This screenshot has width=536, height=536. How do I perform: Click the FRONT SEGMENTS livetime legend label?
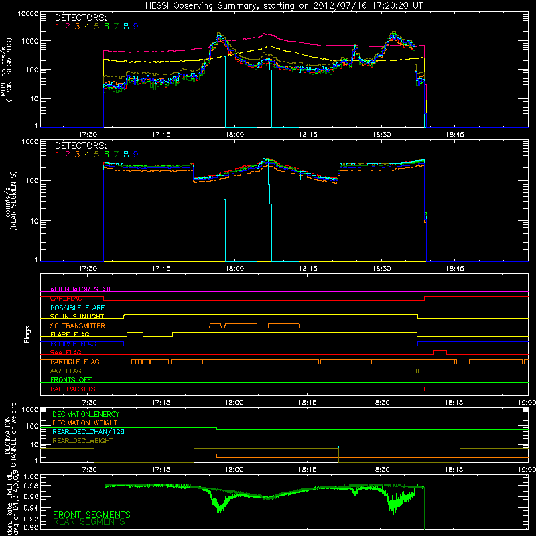pos(92,515)
